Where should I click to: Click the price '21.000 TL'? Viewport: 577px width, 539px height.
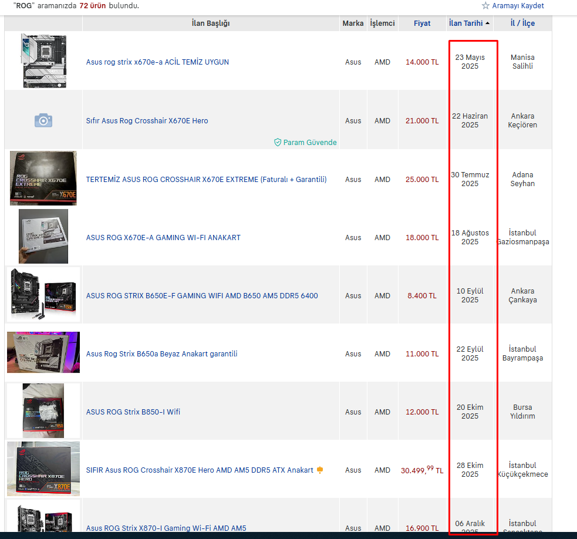click(422, 120)
